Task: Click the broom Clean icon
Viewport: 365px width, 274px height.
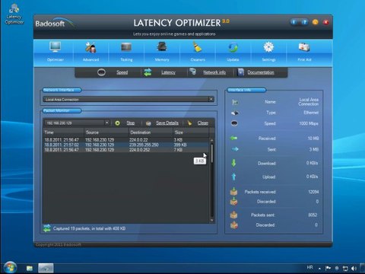Action: (x=189, y=123)
